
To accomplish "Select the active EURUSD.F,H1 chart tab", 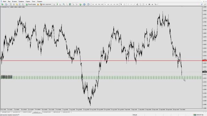I will point(37,112).
